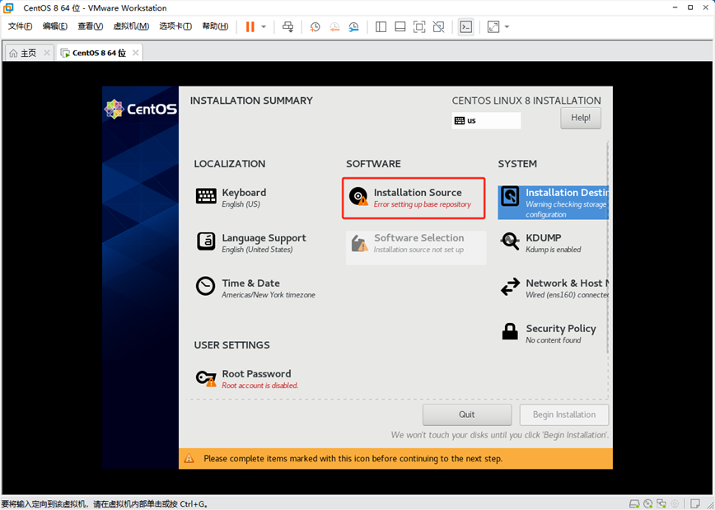Viewport: 715px width, 510px height.
Task: Open the Installation Source setting label
Action: pyautogui.click(x=418, y=193)
